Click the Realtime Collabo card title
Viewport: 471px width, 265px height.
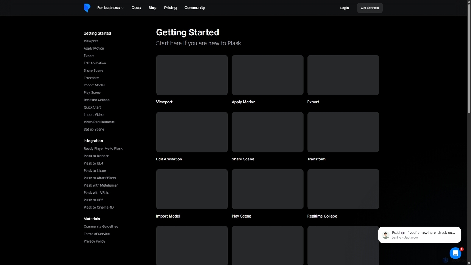[322, 216]
